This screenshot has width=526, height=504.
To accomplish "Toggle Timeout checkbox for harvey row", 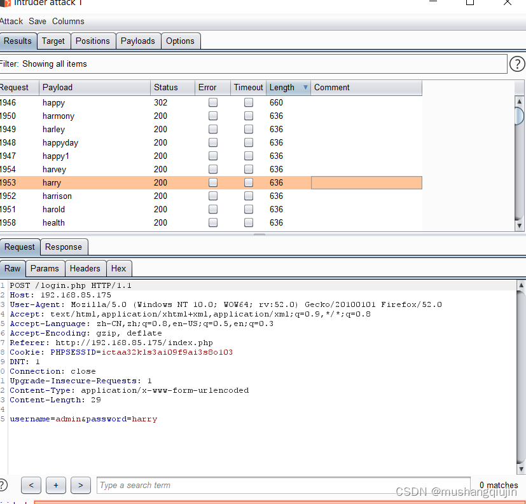I will click(249, 169).
